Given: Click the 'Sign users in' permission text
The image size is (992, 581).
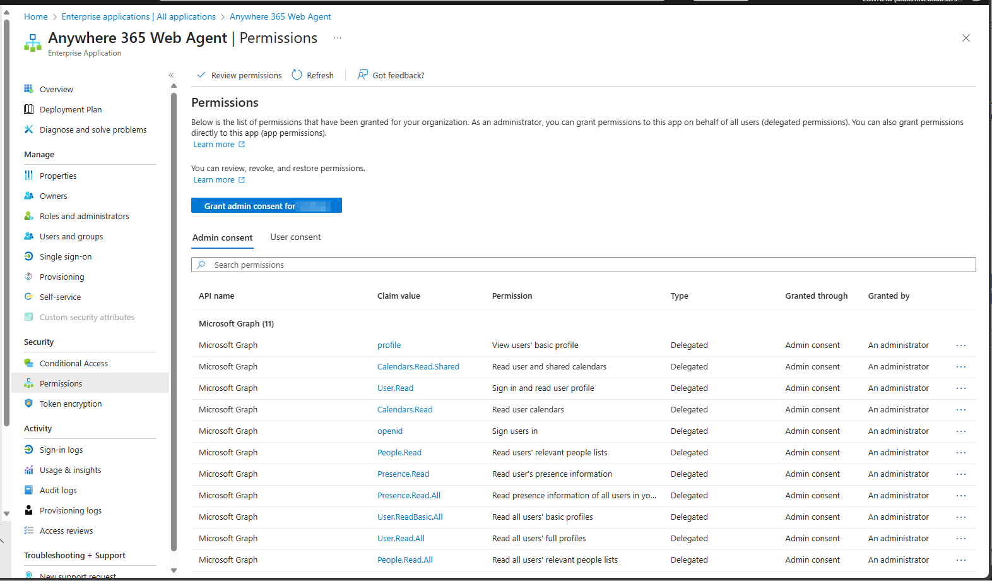Looking at the screenshot, I should pyautogui.click(x=515, y=431).
